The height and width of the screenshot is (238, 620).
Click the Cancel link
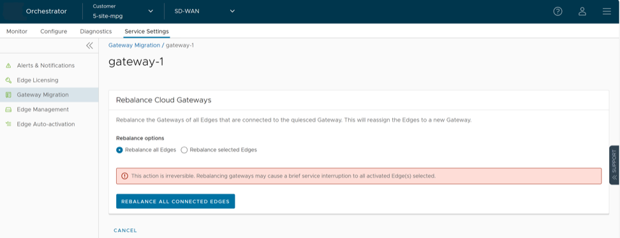coord(126,230)
